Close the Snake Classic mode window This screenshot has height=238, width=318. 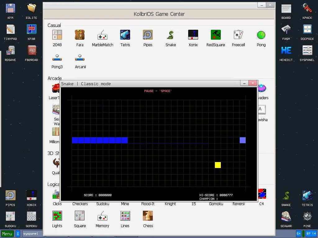click(x=253, y=83)
